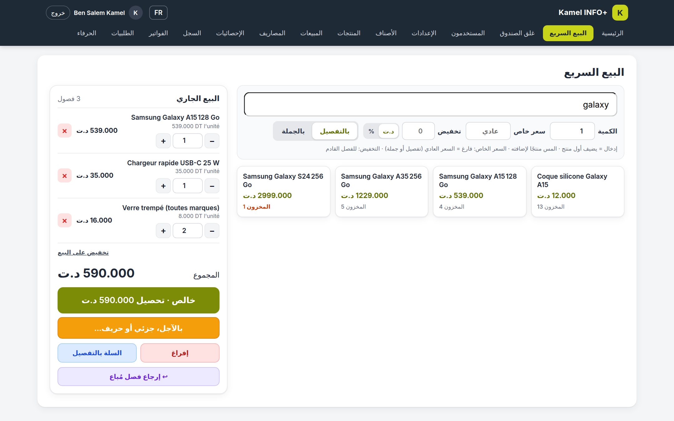This screenshot has width=674, height=421.
Task: Click إرجاع فصل مُباع return button
Action: [x=139, y=377]
